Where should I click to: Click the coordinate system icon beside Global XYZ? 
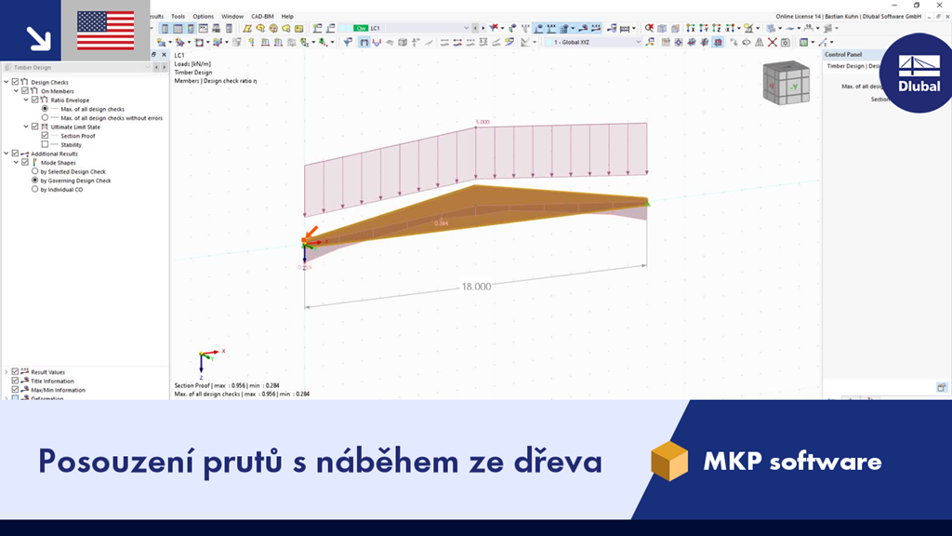point(650,42)
